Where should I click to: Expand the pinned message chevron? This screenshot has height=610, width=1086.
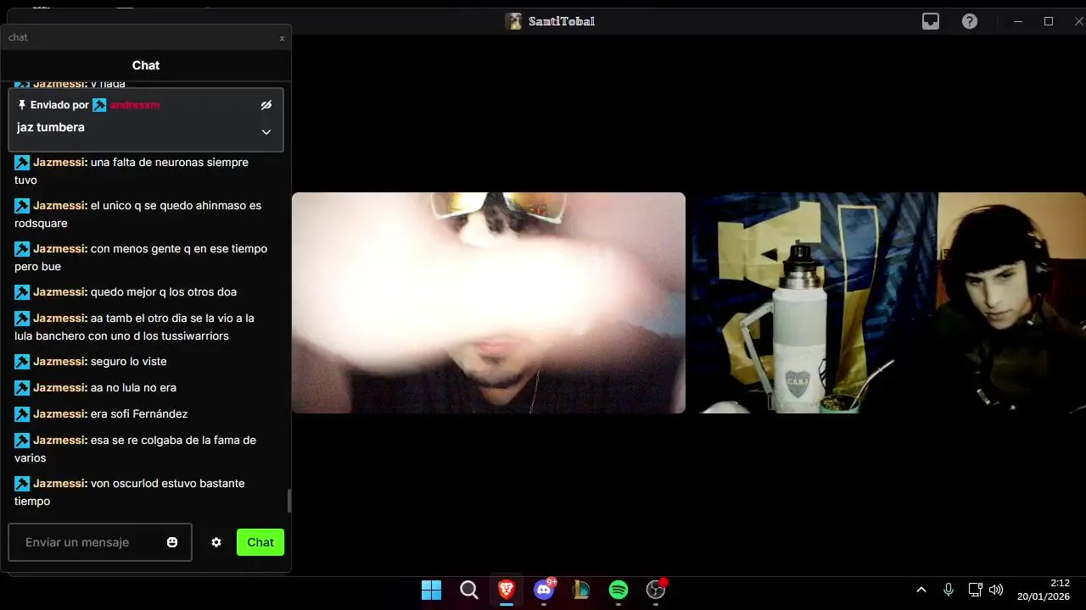266,132
